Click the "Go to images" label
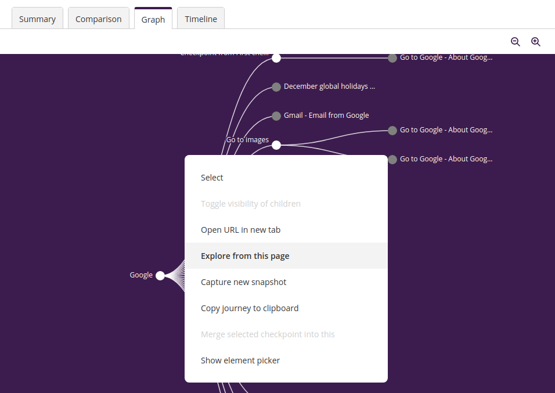The height and width of the screenshot is (393, 555). point(247,139)
